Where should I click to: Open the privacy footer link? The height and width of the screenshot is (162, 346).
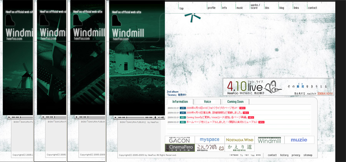[296, 155]
